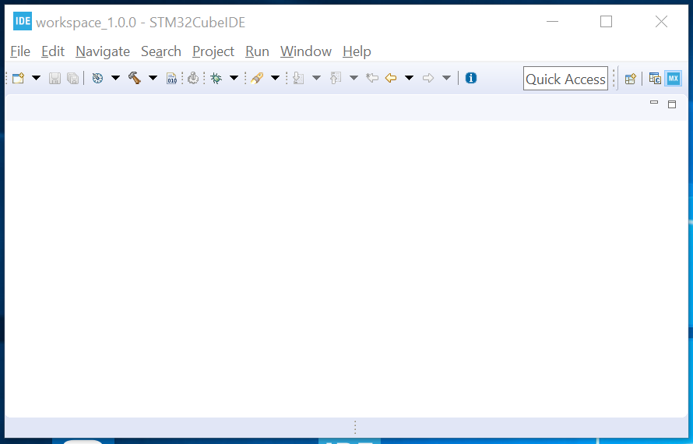
Task: Open the Search menu
Action: pyautogui.click(x=161, y=51)
